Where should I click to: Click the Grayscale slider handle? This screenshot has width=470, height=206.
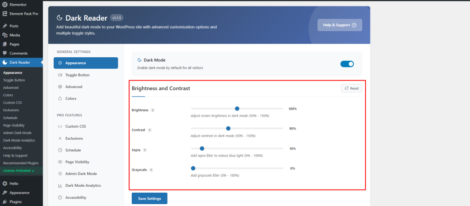193,168
